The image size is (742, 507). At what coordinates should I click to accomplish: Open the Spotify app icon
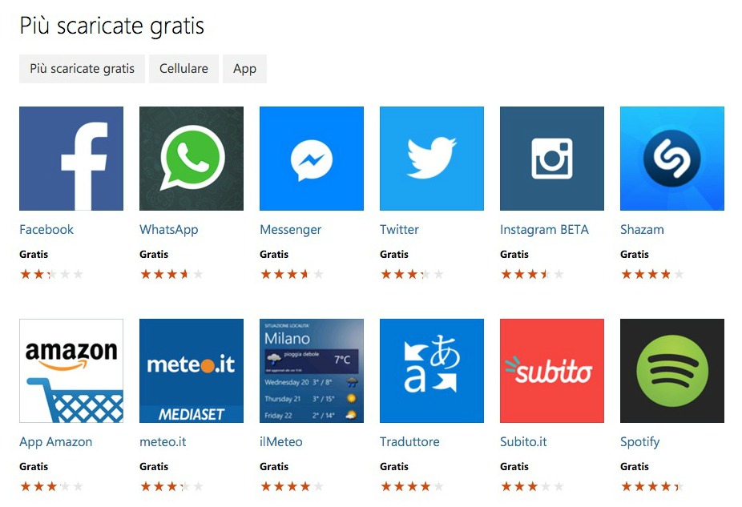(x=672, y=371)
